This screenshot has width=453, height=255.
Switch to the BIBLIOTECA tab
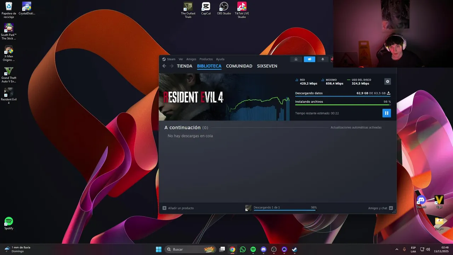(x=209, y=66)
